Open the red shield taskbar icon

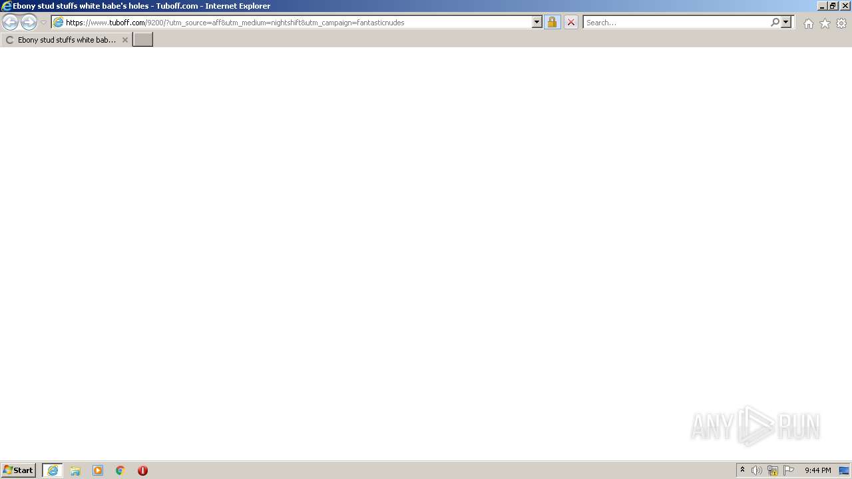[x=142, y=470]
